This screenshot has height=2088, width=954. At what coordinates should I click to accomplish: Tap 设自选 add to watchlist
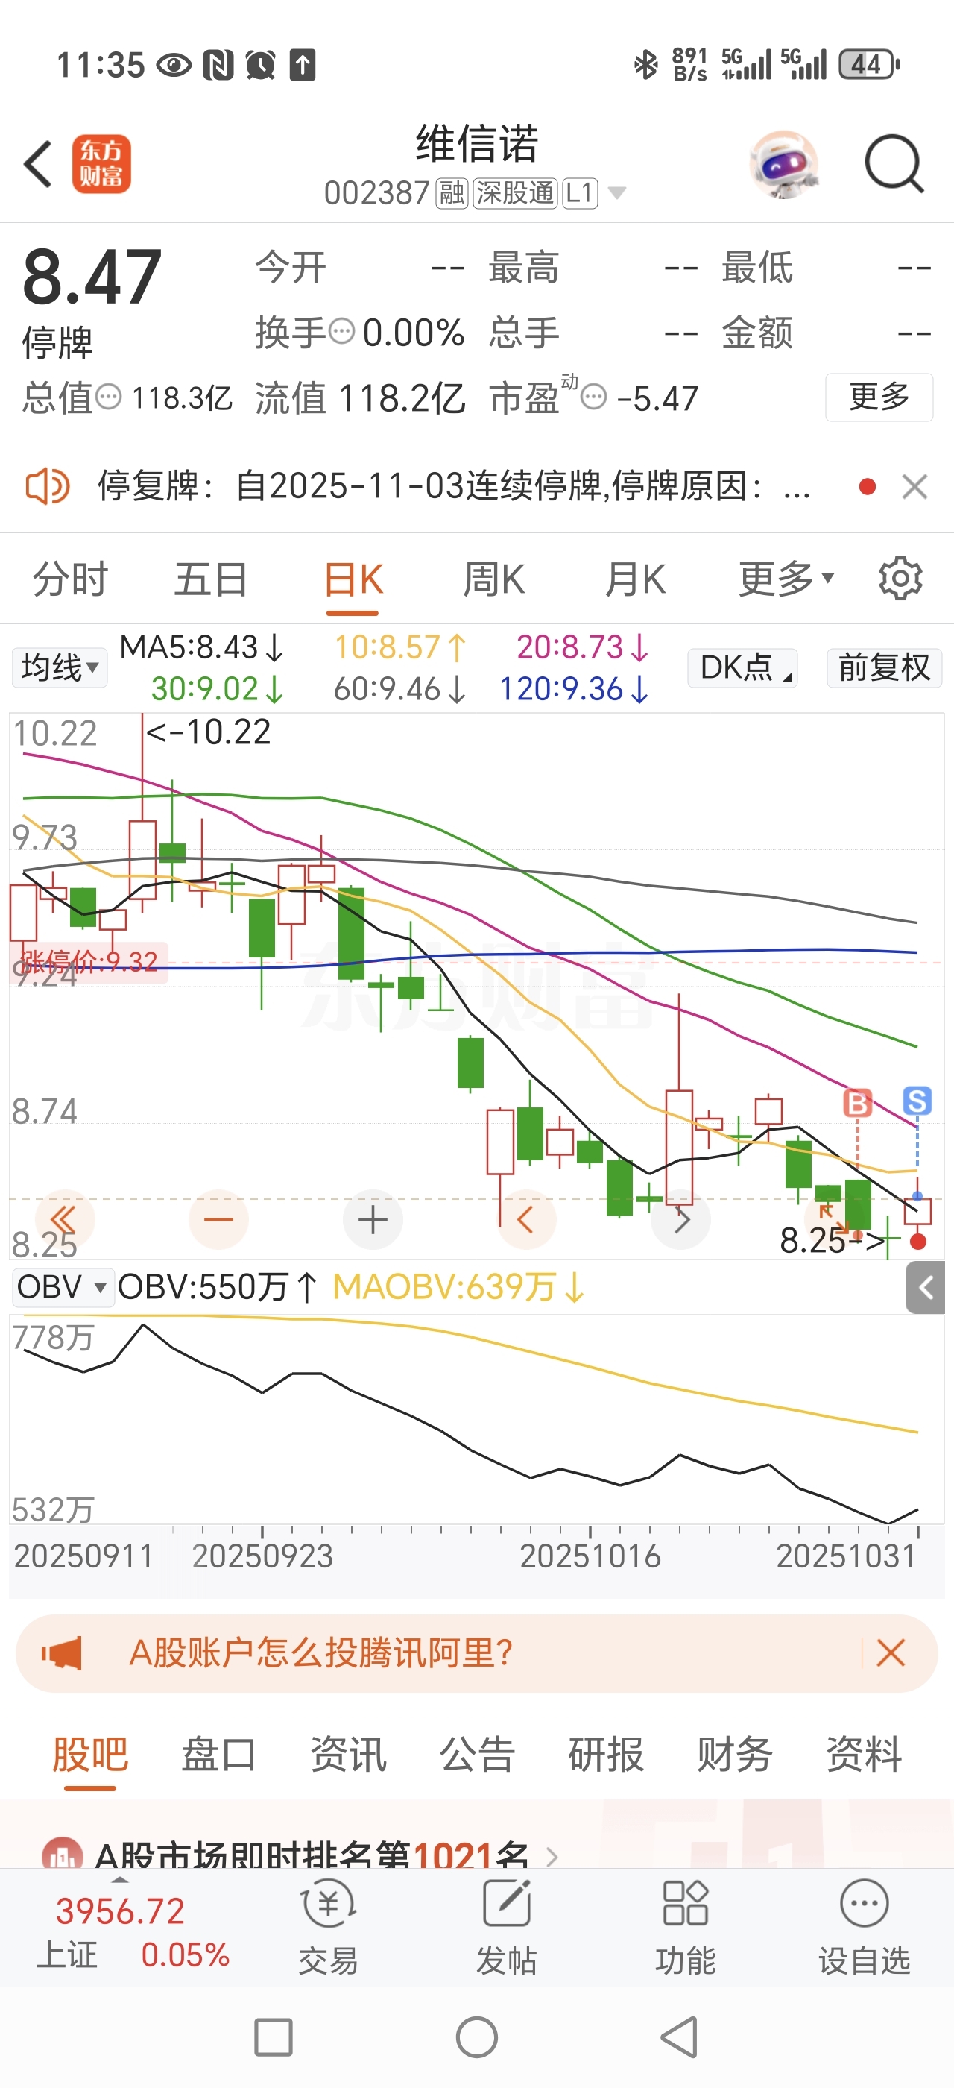[x=864, y=1928]
